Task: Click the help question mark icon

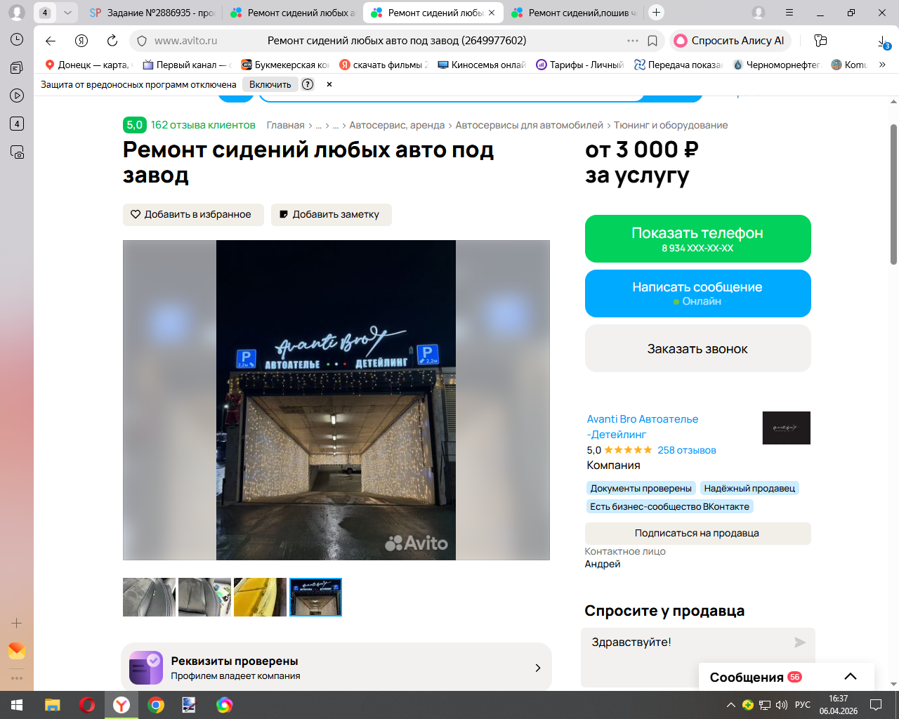Action: tap(308, 84)
